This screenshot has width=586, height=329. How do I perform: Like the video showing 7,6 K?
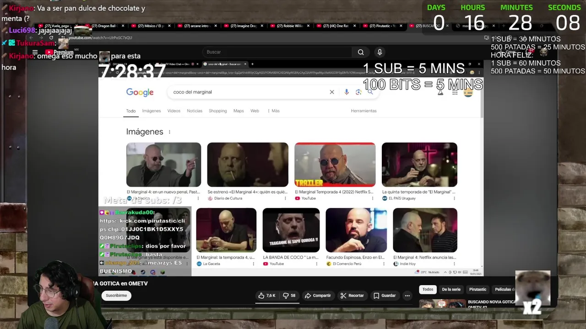(267, 296)
